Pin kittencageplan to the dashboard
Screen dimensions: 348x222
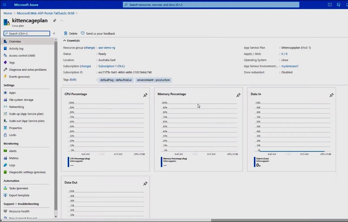tap(54, 20)
